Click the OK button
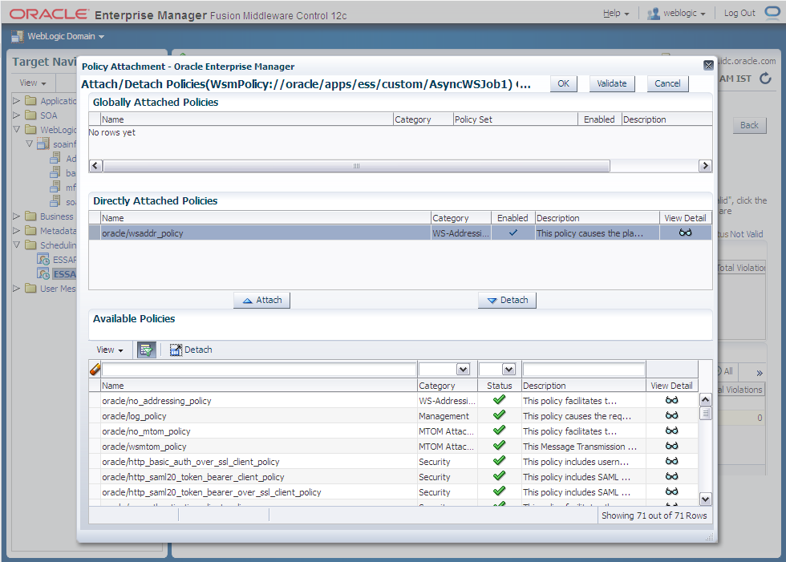The height and width of the screenshot is (562, 786). point(563,83)
